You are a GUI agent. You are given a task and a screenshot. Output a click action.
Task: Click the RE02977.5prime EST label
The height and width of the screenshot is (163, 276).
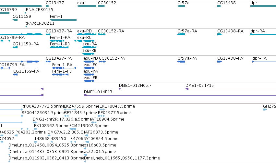[114, 113]
